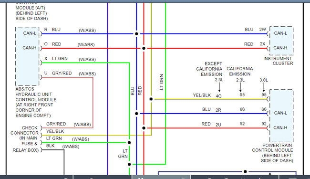Click the vertical BLU wire label
The height and width of the screenshot is (179, 310).
133,91
